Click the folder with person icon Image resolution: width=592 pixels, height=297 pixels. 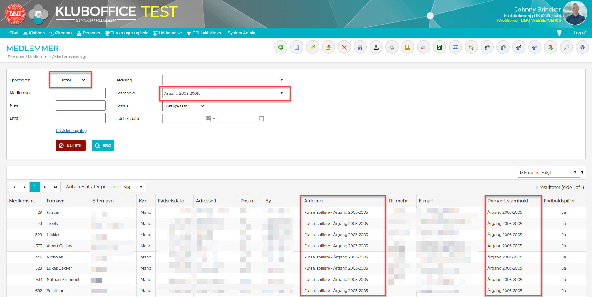329,47
